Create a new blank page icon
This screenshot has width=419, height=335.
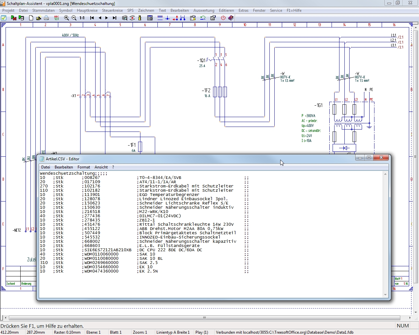(31, 18)
